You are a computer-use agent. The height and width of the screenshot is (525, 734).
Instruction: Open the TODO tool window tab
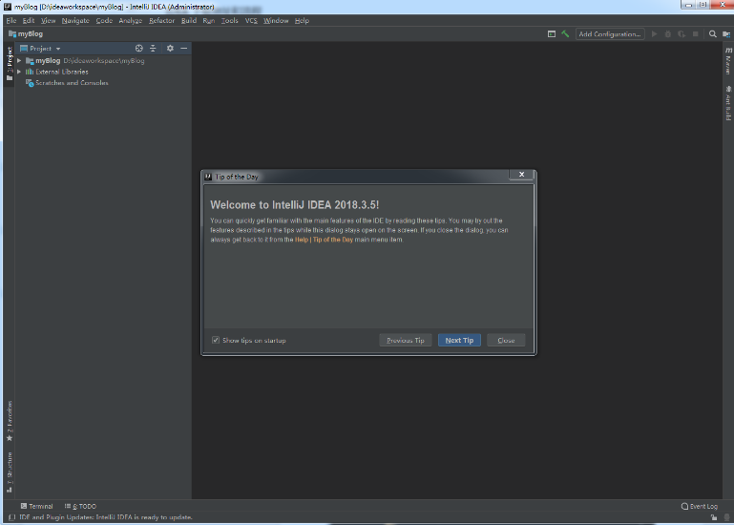pyautogui.click(x=80, y=506)
